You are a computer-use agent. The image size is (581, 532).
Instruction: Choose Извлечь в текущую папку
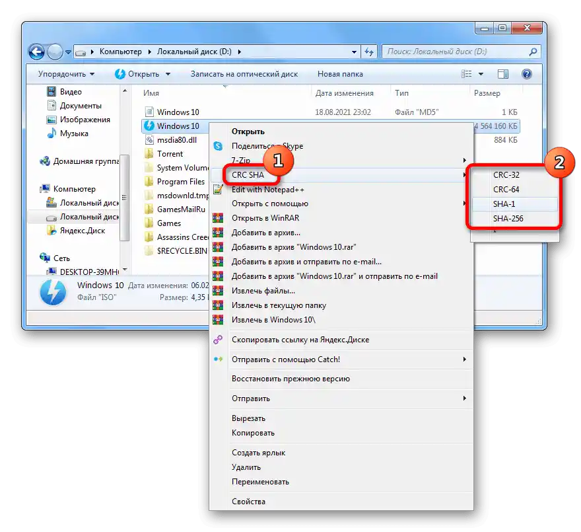[x=279, y=305]
